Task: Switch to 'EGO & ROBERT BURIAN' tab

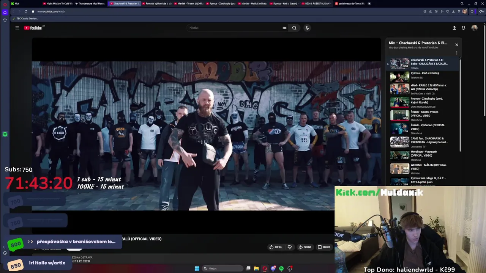Action: pos(317,3)
